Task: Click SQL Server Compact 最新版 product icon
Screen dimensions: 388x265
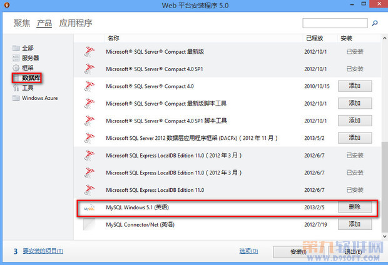Action: click(x=89, y=52)
